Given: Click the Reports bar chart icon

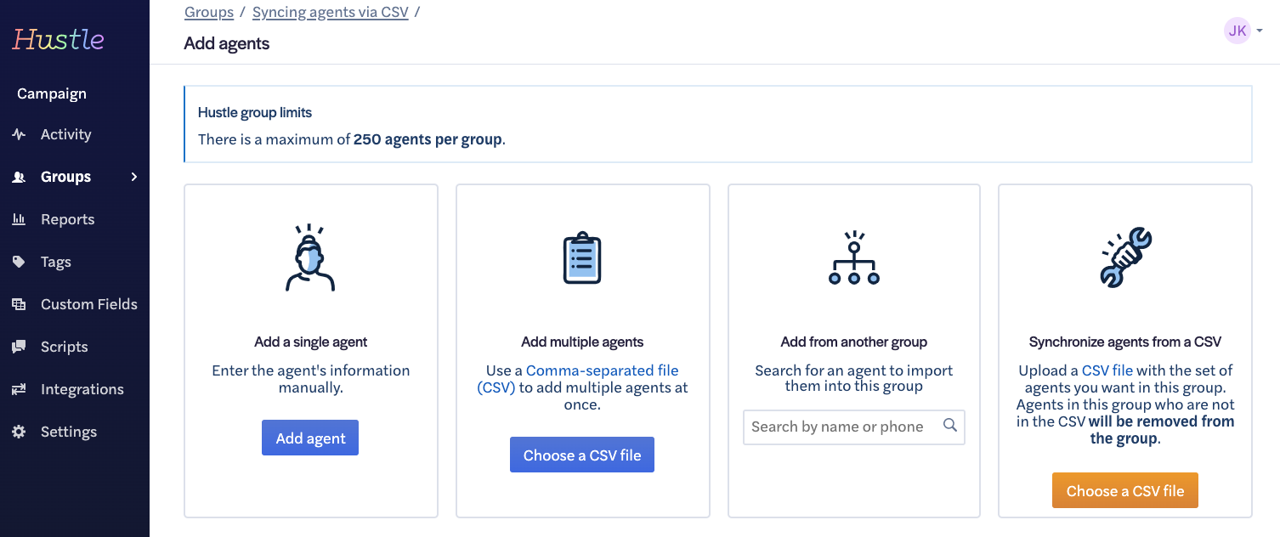Looking at the screenshot, I should click(19, 219).
